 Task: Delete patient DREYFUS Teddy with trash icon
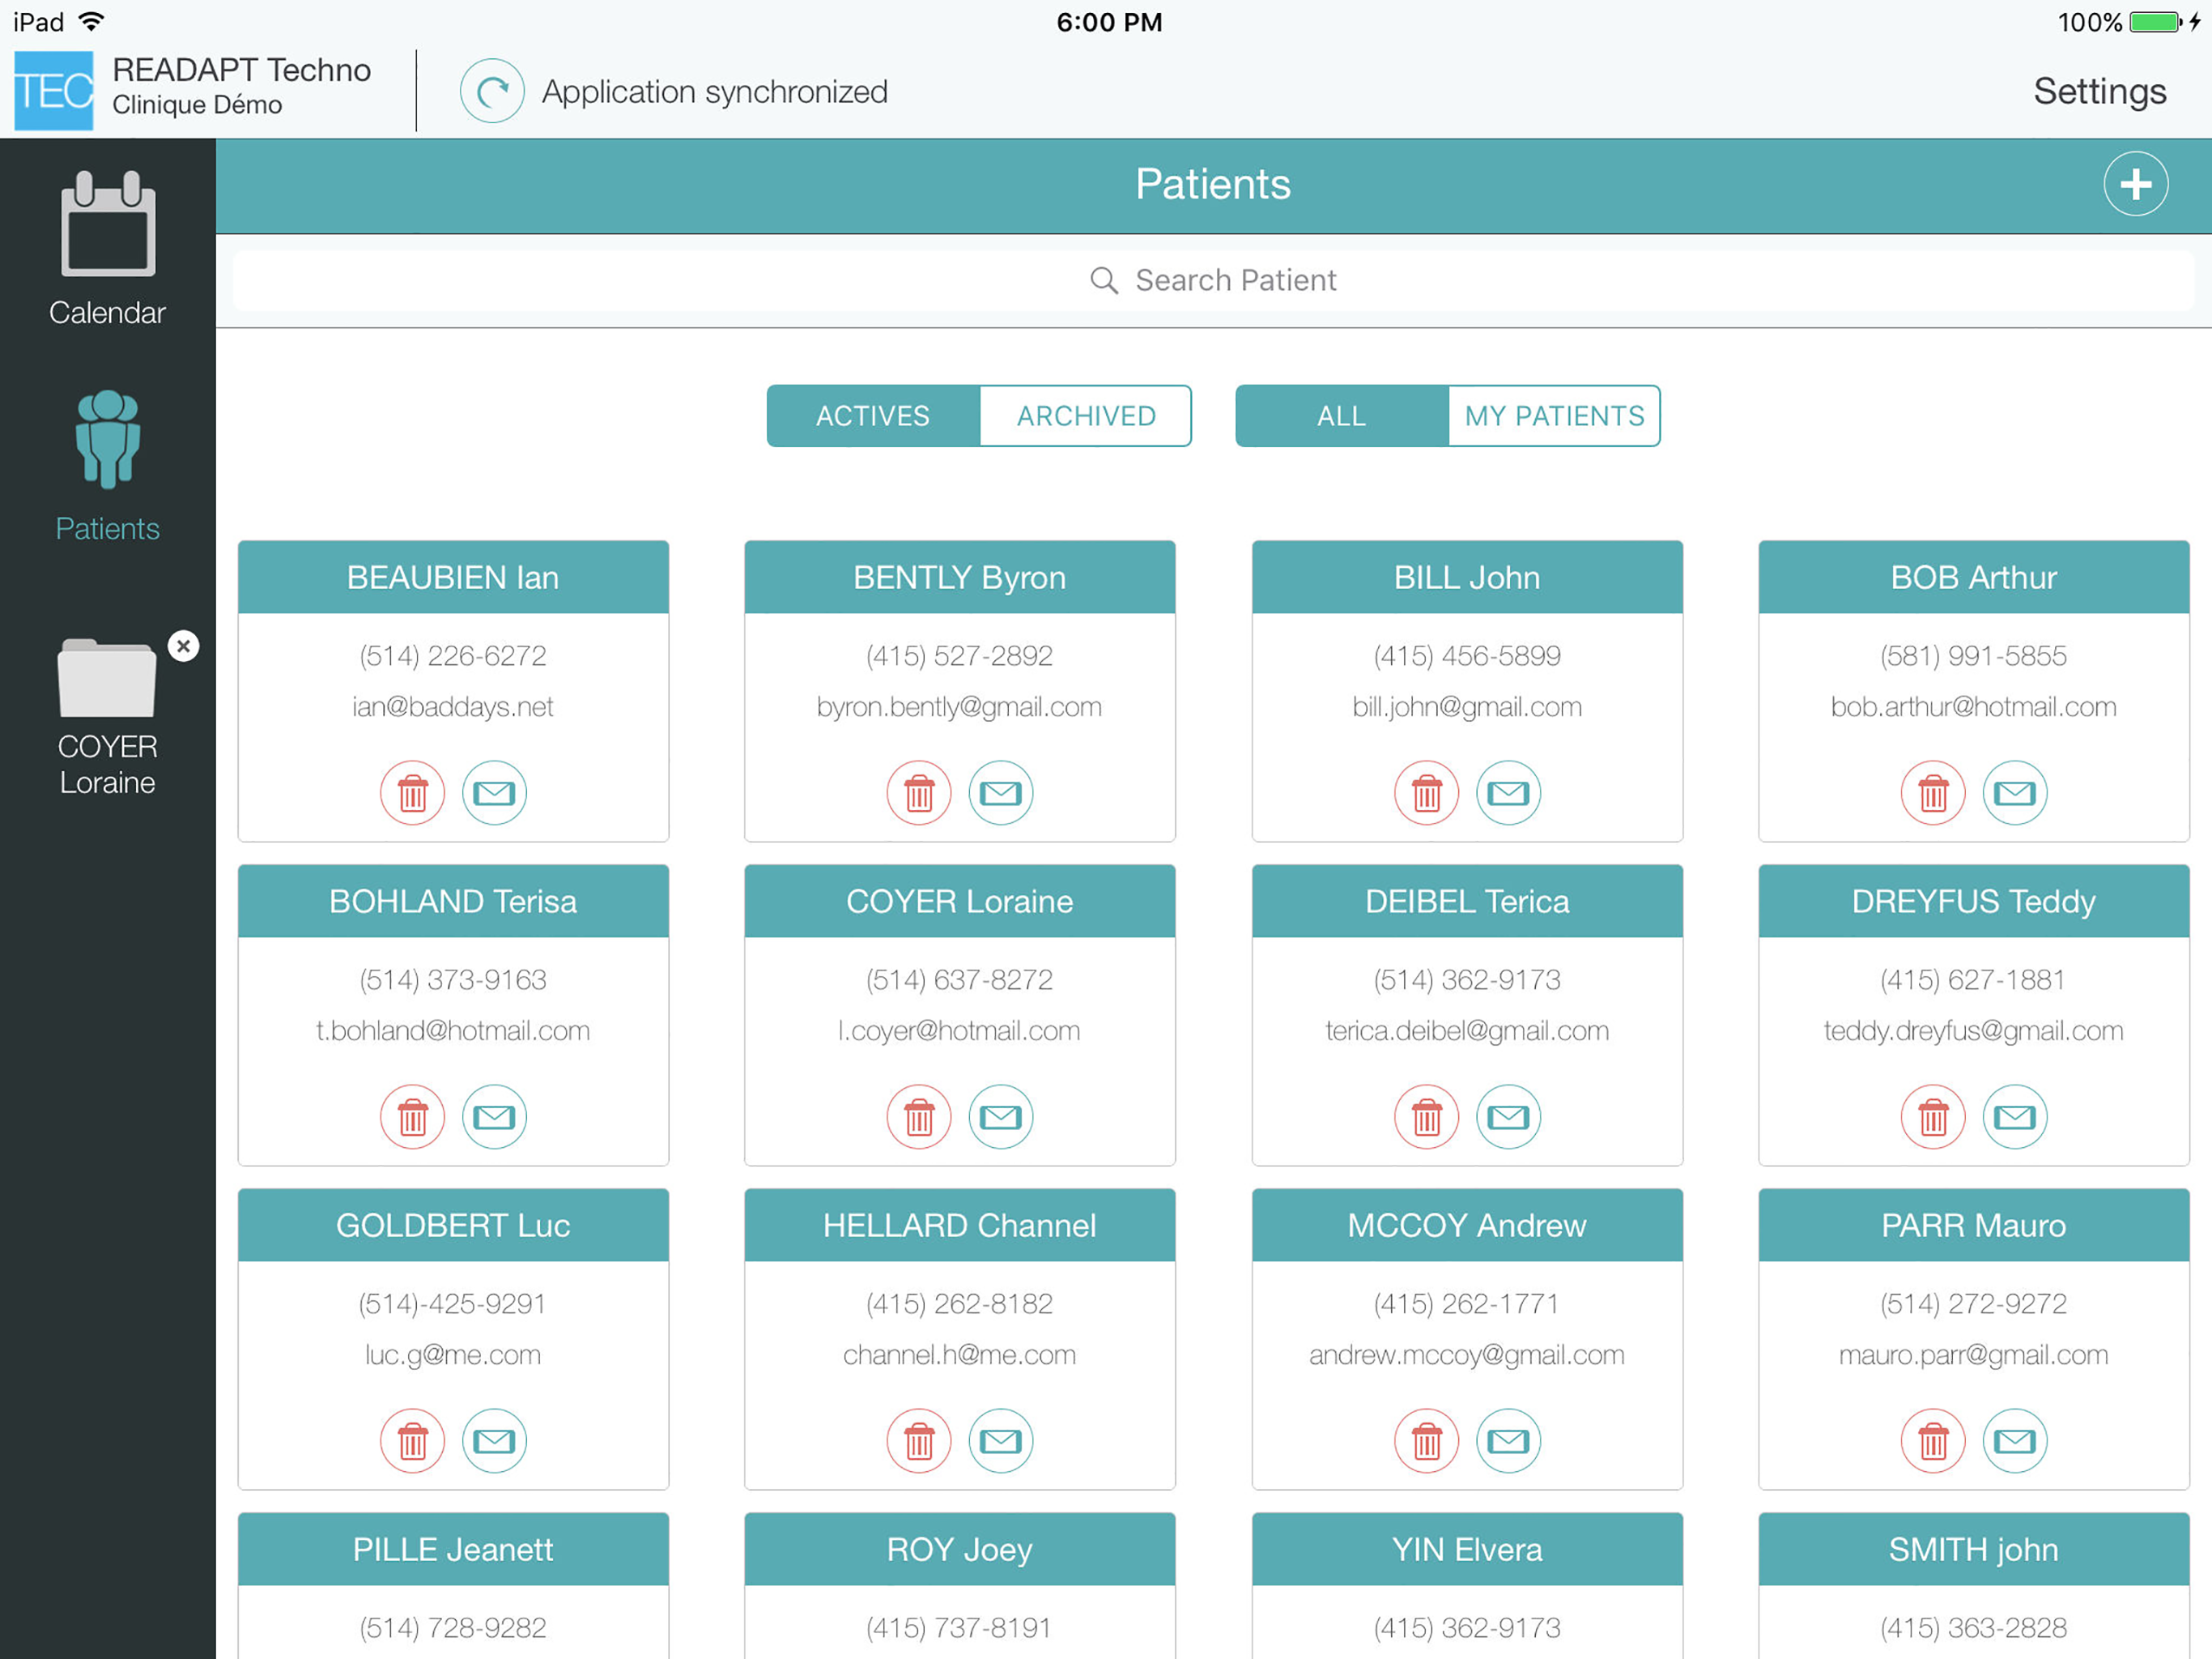[1933, 1117]
